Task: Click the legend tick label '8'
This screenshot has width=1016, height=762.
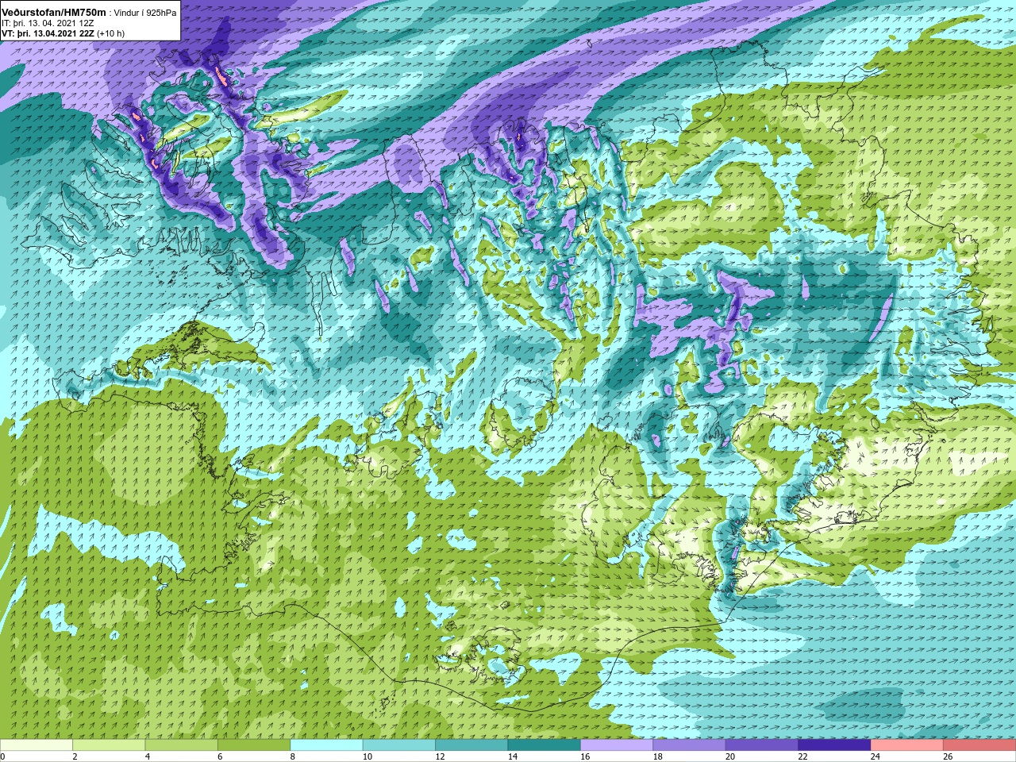Action: 293,756
